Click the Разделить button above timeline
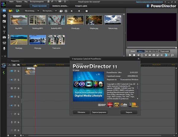Viewport: 178px width, 137px height. tap(15, 61)
